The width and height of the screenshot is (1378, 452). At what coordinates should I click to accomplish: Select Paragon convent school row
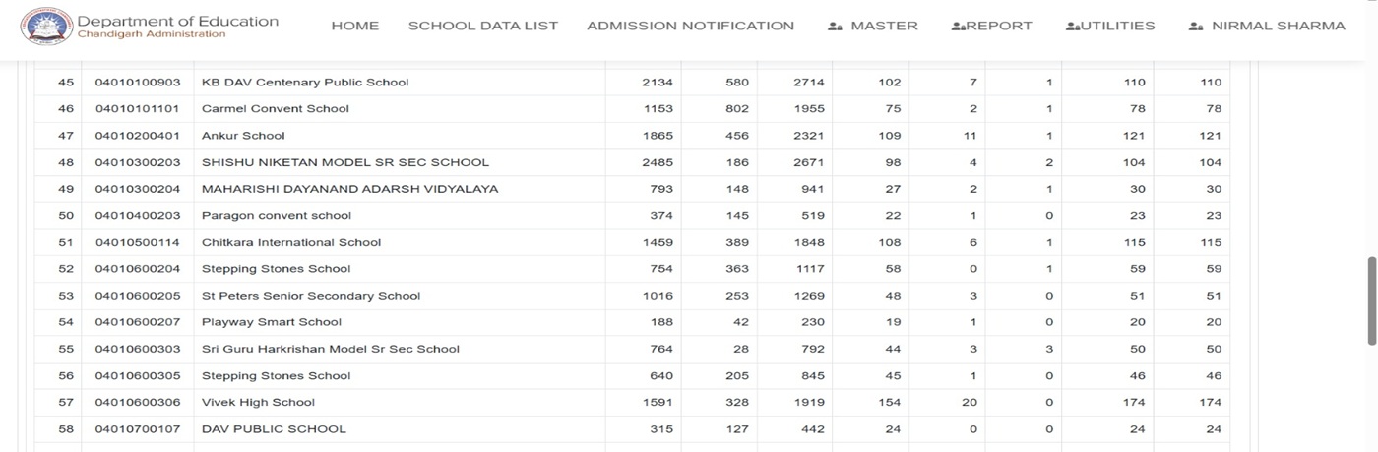point(632,215)
